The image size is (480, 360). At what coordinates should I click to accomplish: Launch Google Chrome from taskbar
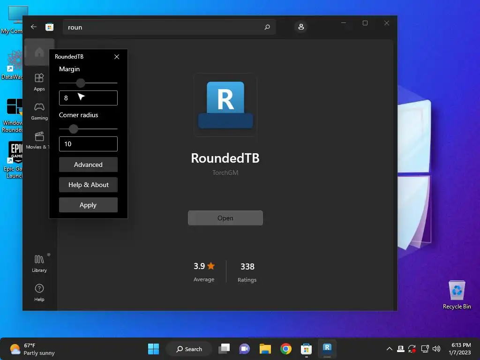(285, 349)
